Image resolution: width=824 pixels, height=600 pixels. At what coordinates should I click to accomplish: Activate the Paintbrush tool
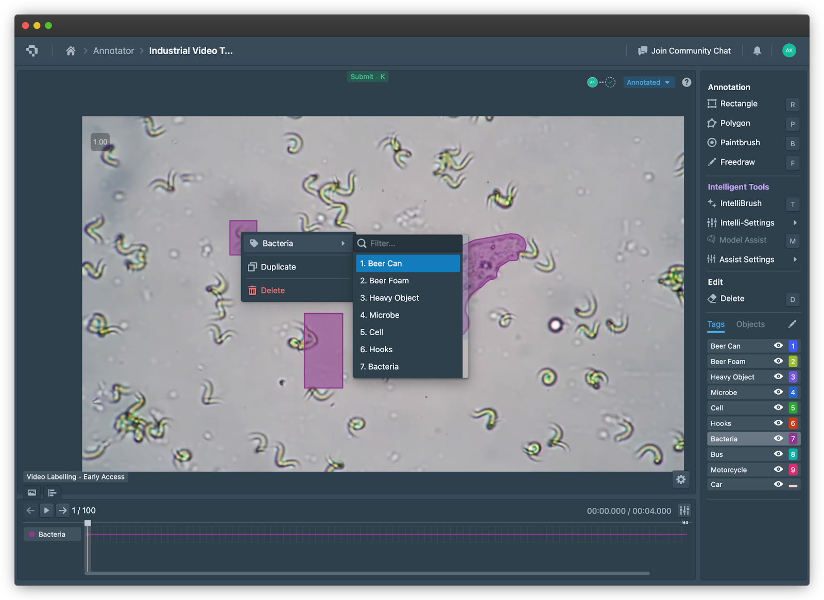739,143
